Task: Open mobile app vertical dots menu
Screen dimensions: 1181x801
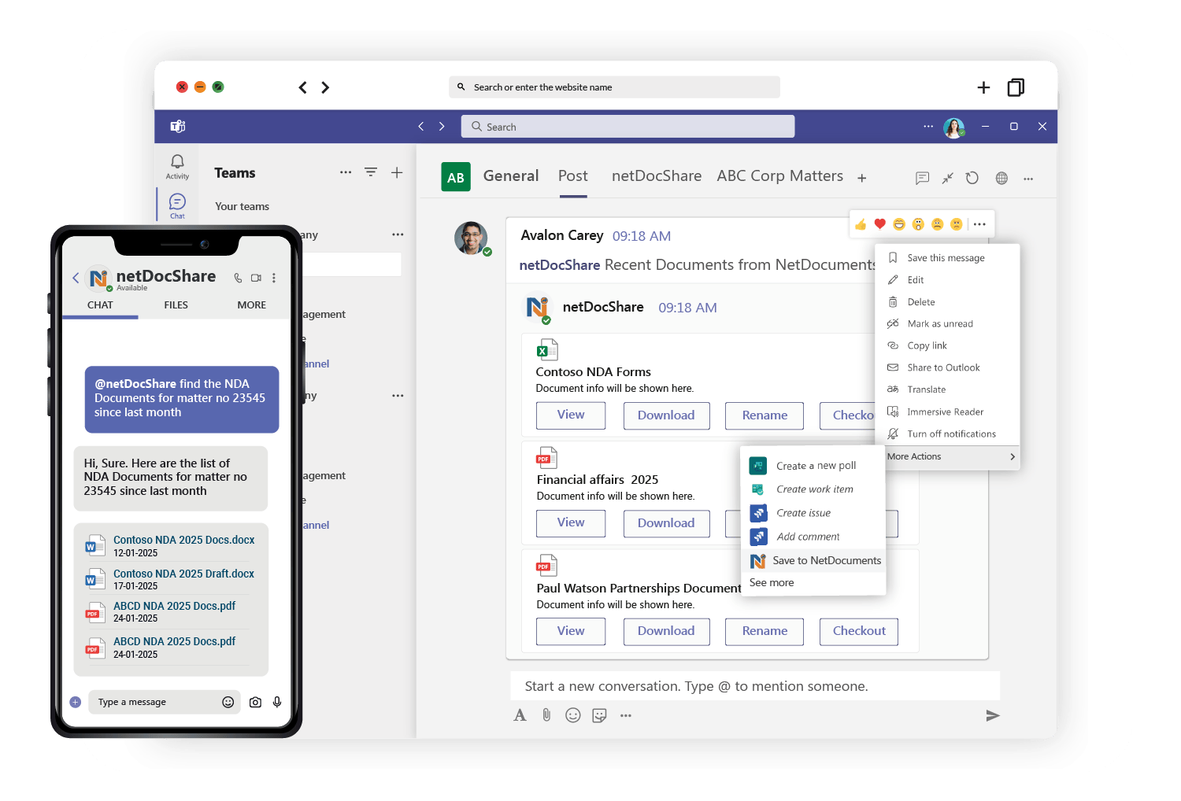Action: 274,278
